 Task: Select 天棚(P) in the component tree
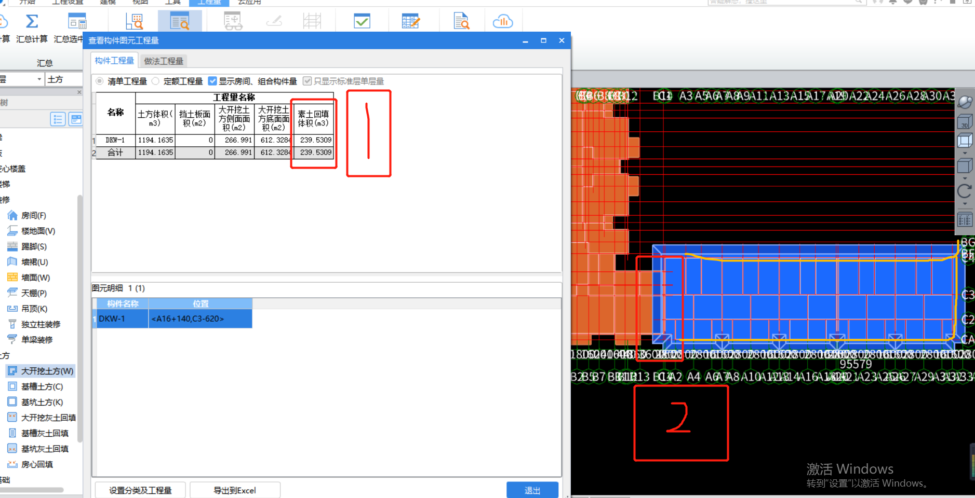[x=34, y=293]
